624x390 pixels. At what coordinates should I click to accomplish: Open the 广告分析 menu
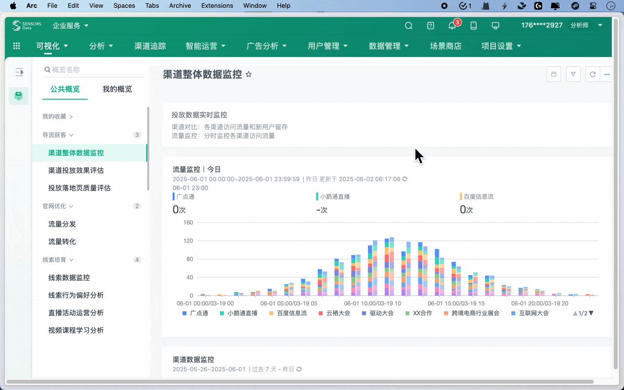coord(267,45)
